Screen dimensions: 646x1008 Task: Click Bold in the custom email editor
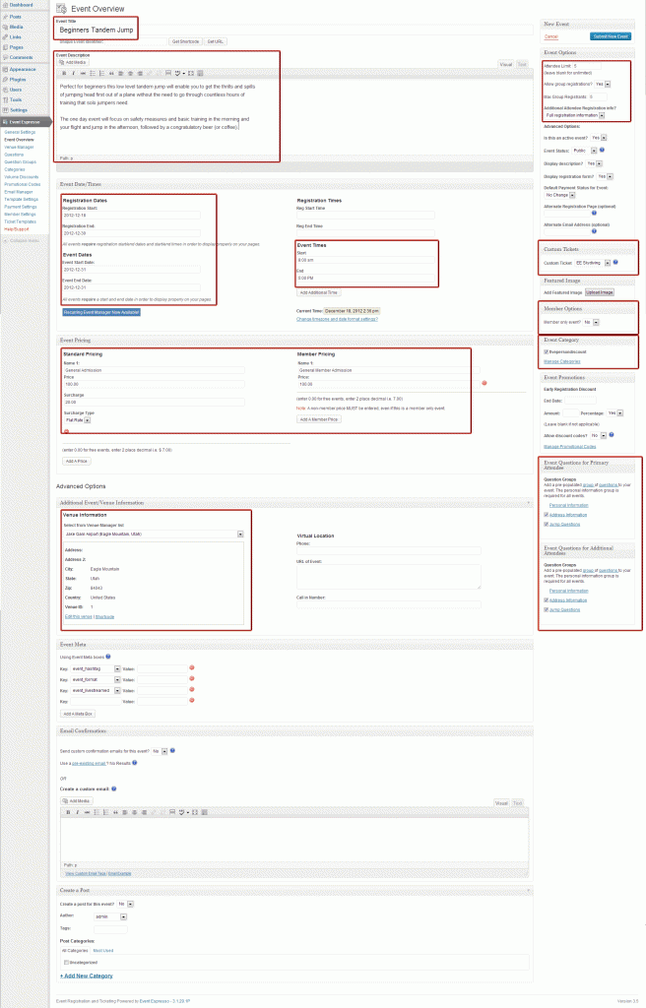(68, 812)
